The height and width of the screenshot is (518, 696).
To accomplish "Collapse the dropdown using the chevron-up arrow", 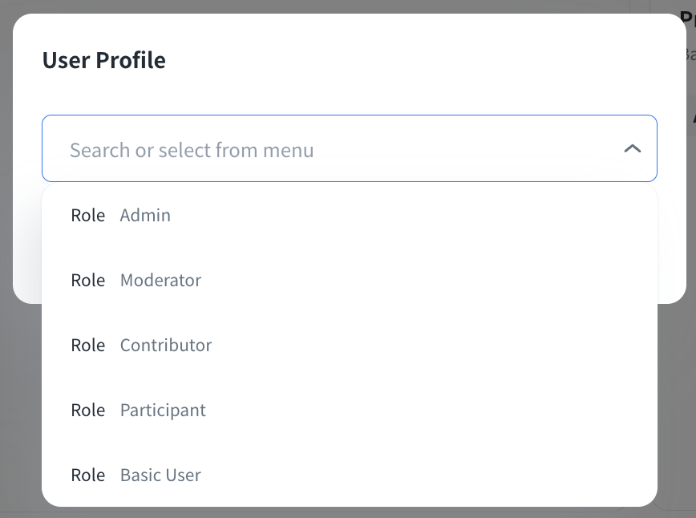I will 632,149.
